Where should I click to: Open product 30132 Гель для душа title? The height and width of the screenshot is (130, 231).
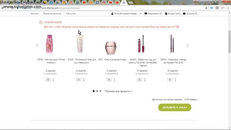tap(51, 61)
